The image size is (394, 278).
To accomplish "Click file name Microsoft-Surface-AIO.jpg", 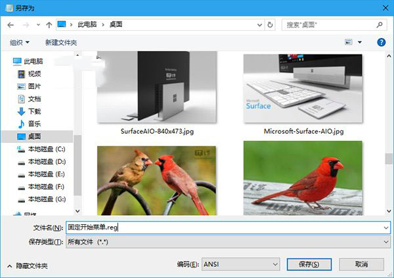I will [x=304, y=131].
